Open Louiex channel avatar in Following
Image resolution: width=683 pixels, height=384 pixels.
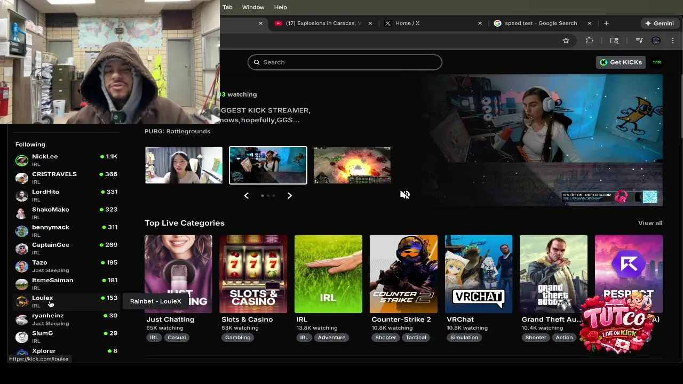(22, 301)
